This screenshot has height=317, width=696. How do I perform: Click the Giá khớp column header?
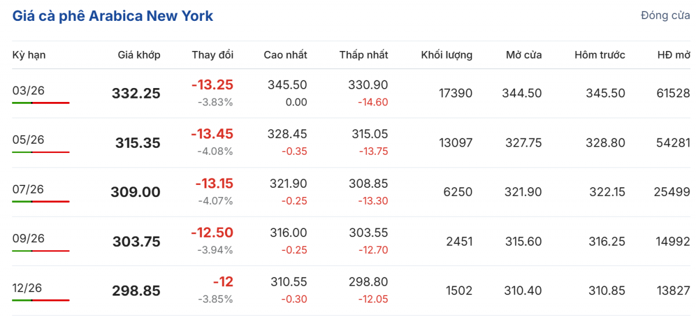pyautogui.click(x=139, y=55)
